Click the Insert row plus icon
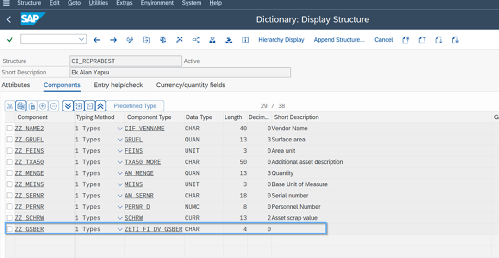The height and width of the screenshot is (258, 499). [x=43, y=106]
